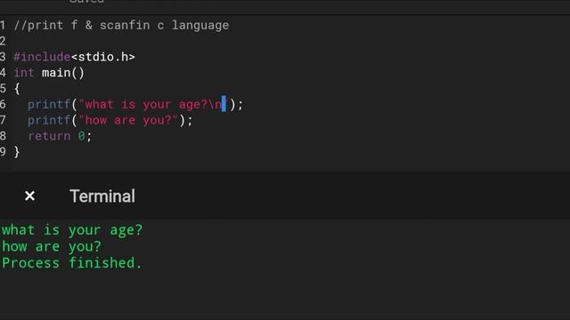The image size is (570, 320).
Task: Click terminal output 'how are you?'
Action: [x=52, y=247]
